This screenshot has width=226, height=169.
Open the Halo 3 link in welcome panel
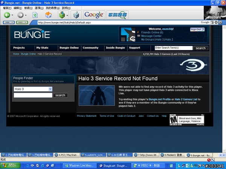coord(160,39)
